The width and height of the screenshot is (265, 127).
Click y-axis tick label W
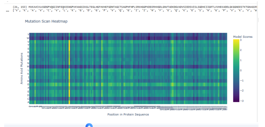(28, 38)
